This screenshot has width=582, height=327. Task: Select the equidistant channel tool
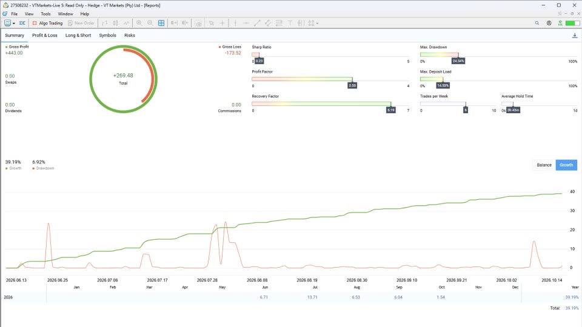267,23
